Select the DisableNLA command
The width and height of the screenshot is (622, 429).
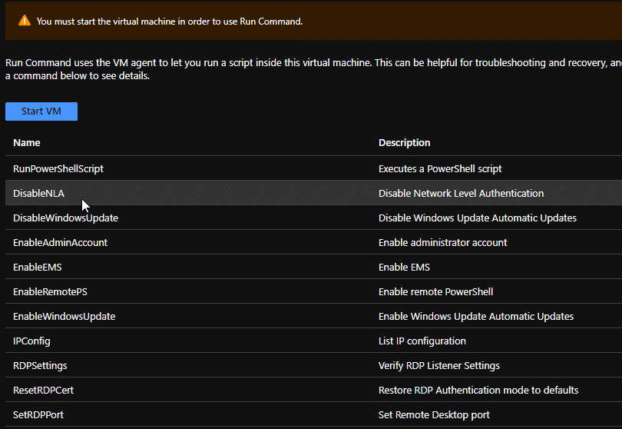click(x=39, y=194)
